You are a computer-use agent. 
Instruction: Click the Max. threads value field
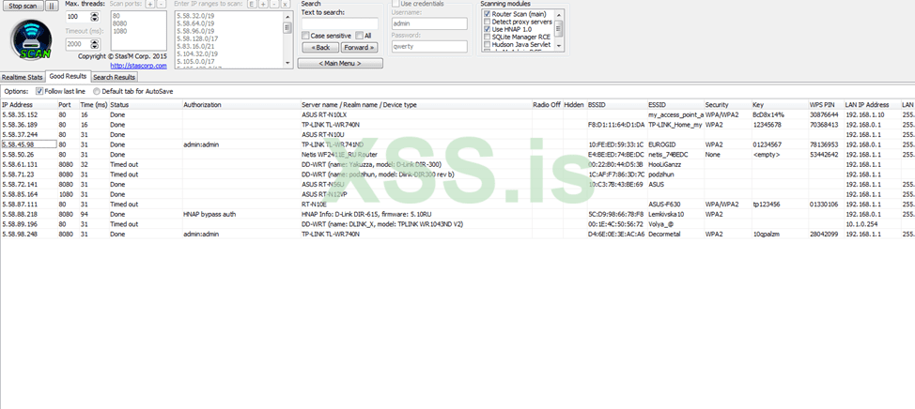point(78,17)
